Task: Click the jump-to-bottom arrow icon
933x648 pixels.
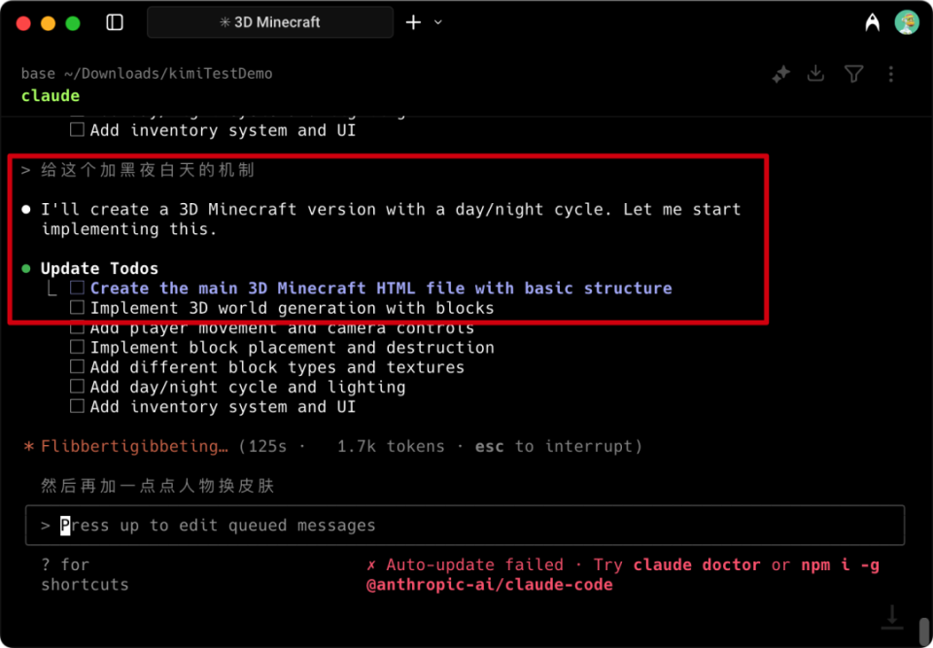Action: pos(891,616)
